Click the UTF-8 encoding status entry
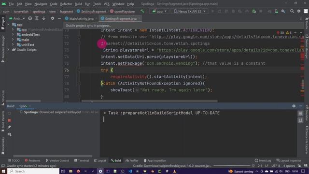The image size is (309, 174). (x=276, y=166)
